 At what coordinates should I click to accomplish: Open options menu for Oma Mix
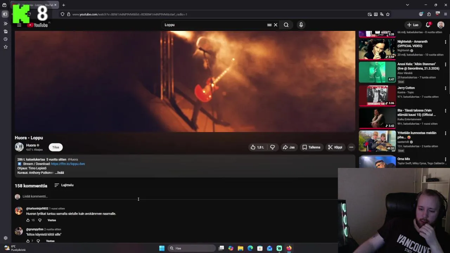tap(445, 159)
